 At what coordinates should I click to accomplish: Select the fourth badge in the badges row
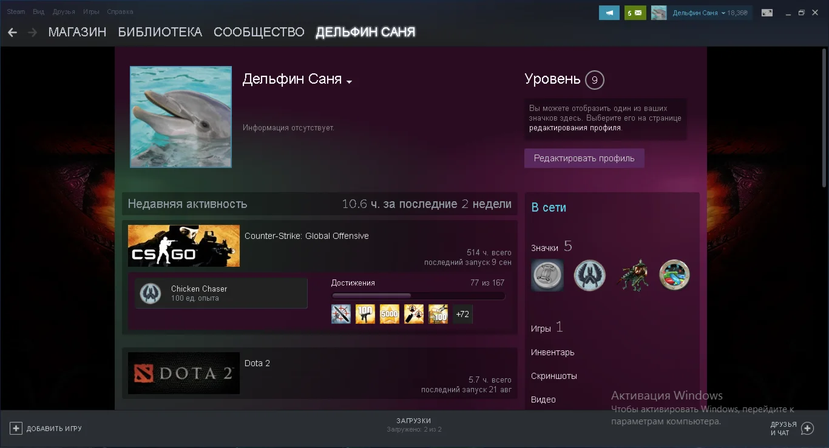[674, 275]
